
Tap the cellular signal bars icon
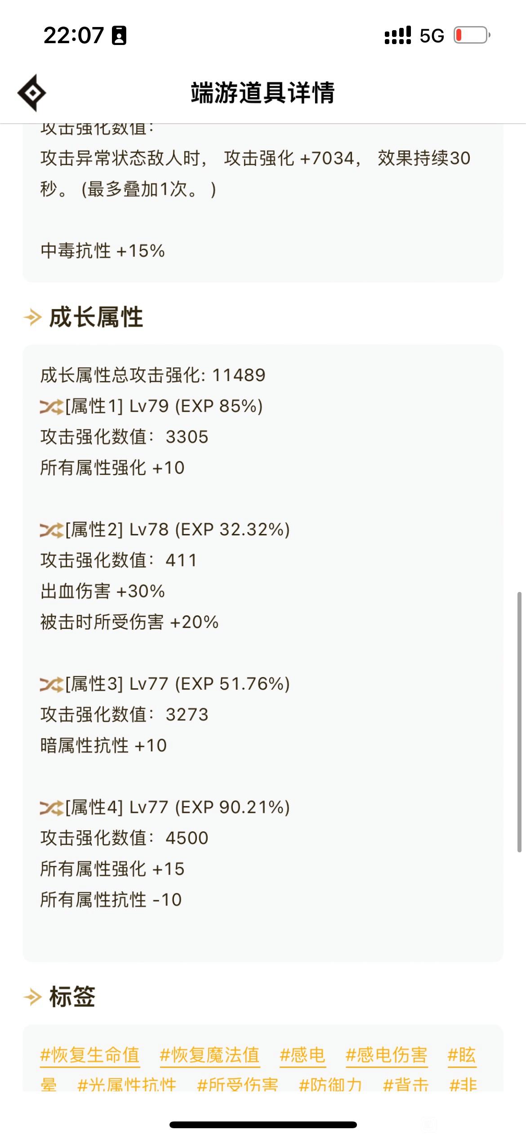click(x=398, y=35)
